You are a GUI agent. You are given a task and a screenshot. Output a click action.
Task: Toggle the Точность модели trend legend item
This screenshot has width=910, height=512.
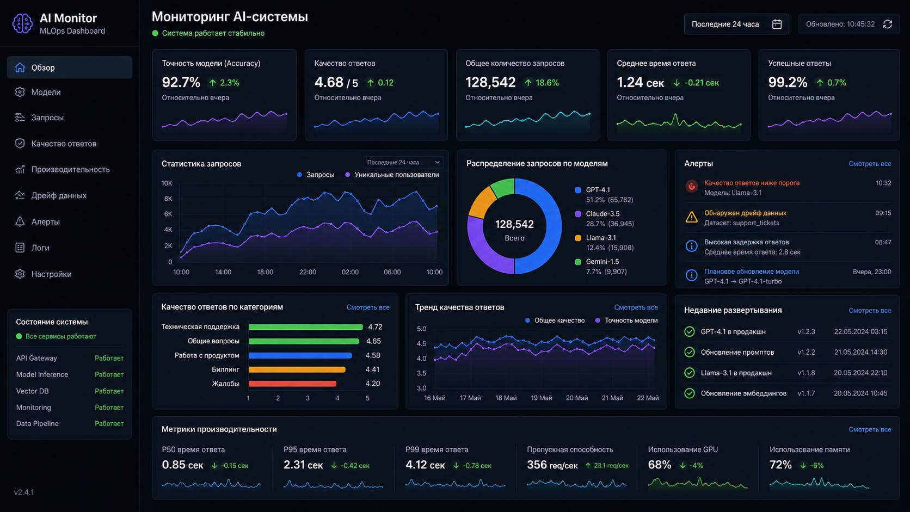coord(626,320)
